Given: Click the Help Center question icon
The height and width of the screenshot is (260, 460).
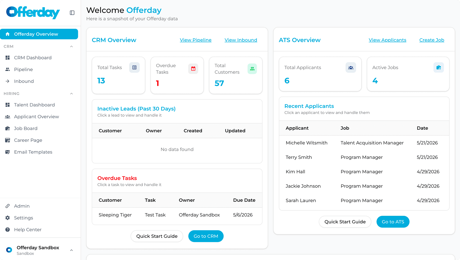Looking at the screenshot, I should [x=7, y=230].
